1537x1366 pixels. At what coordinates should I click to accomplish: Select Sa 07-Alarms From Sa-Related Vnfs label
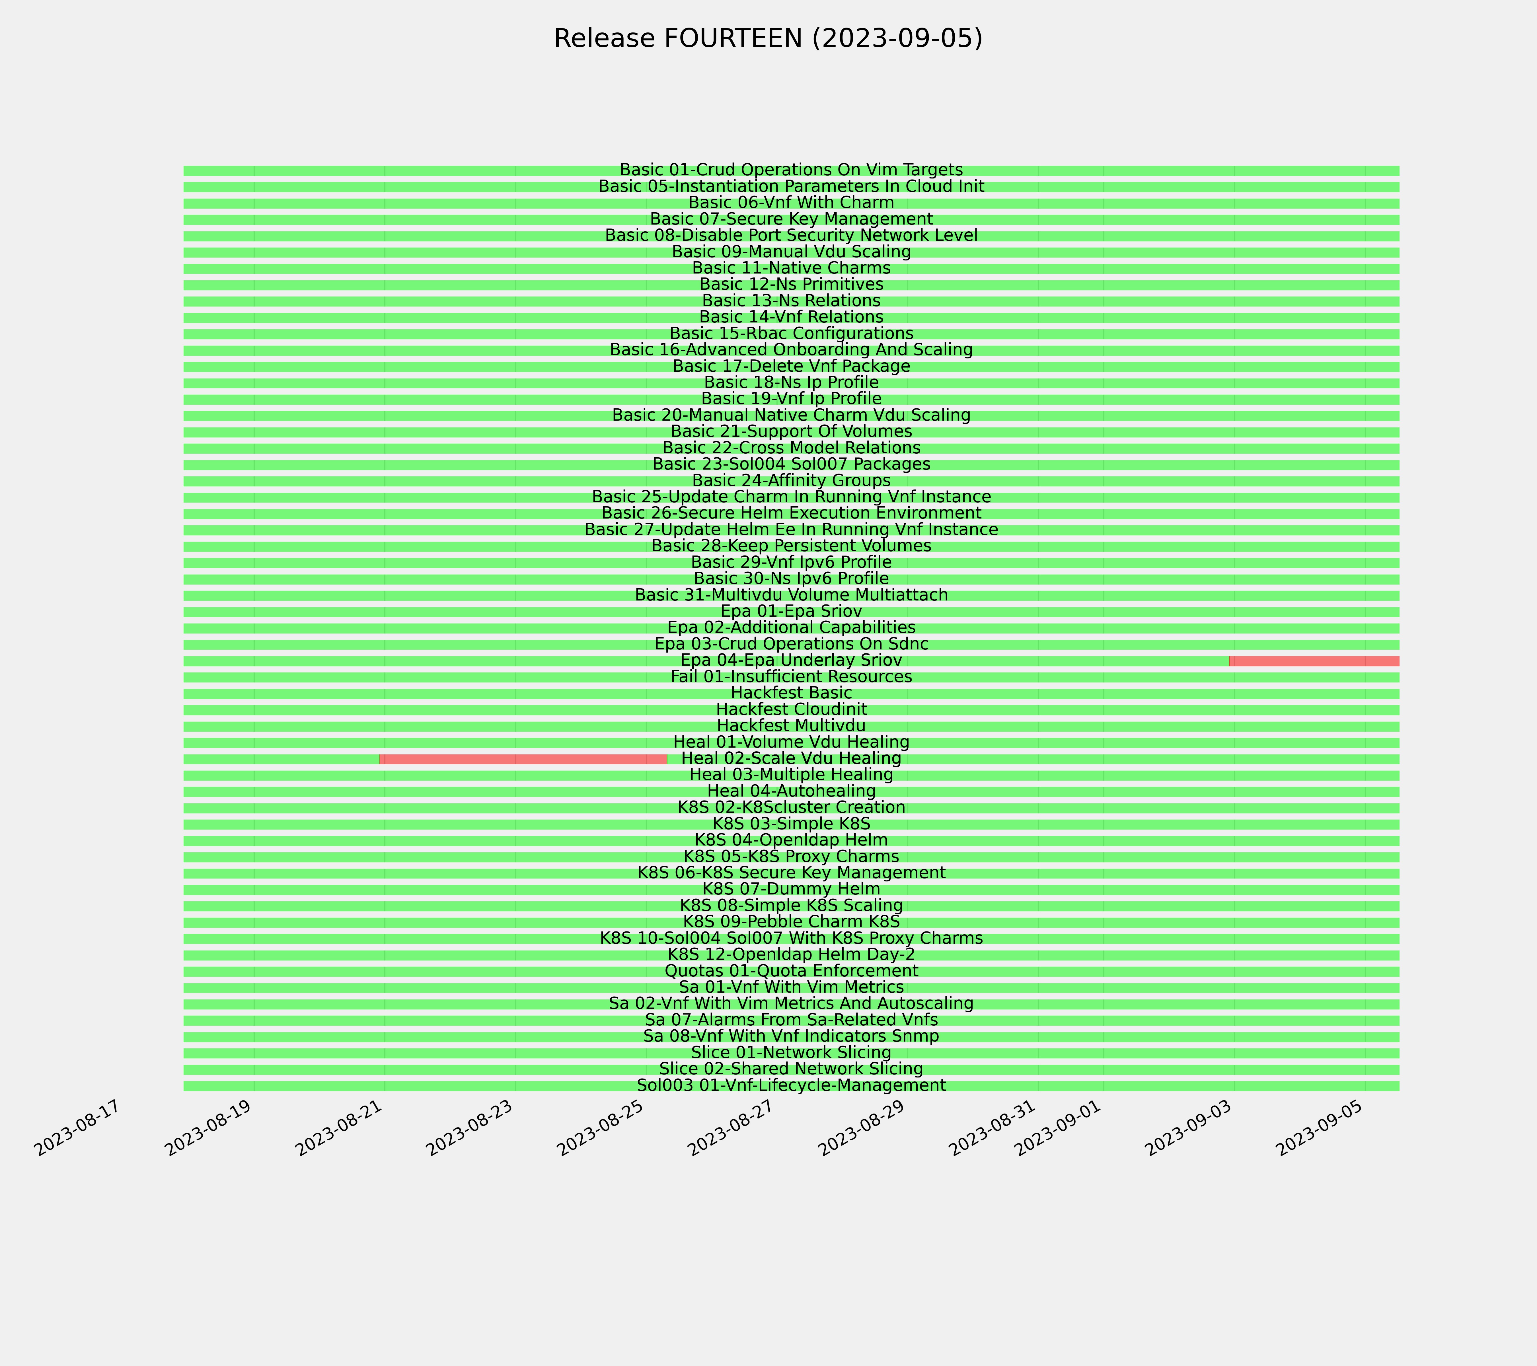[791, 1021]
